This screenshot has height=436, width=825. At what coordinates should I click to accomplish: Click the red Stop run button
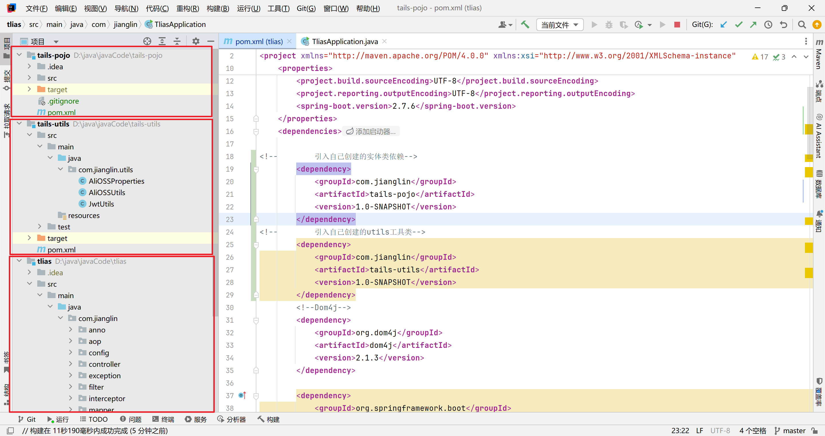coord(677,25)
